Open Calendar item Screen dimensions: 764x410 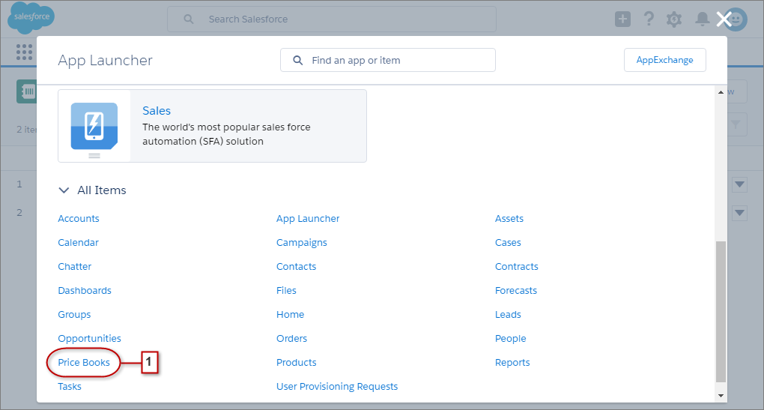tap(78, 242)
